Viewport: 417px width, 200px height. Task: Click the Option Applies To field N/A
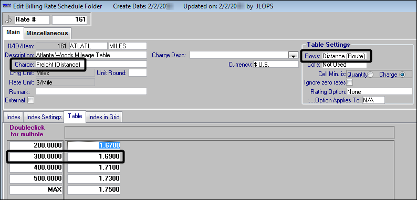(373, 100)
